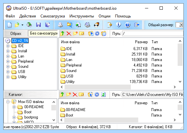Click the catalog Путь path input field
Image resolution: width=187 pixels, height=133 pixels.
[152, 95]
